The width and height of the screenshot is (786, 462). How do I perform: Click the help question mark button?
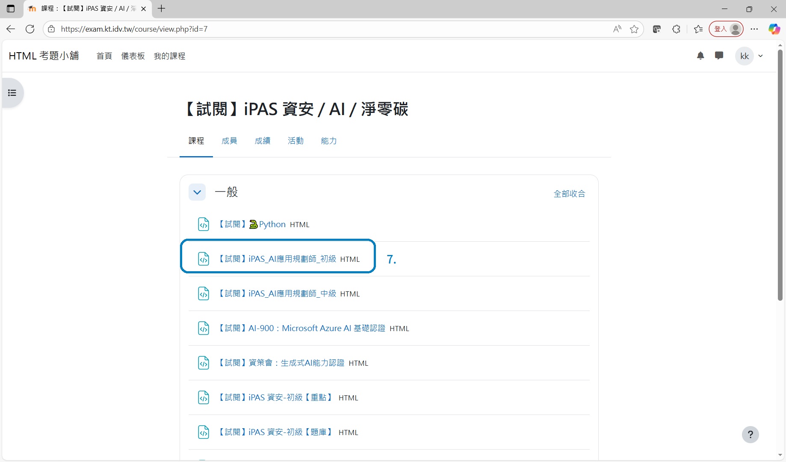(x=750, y=435)
